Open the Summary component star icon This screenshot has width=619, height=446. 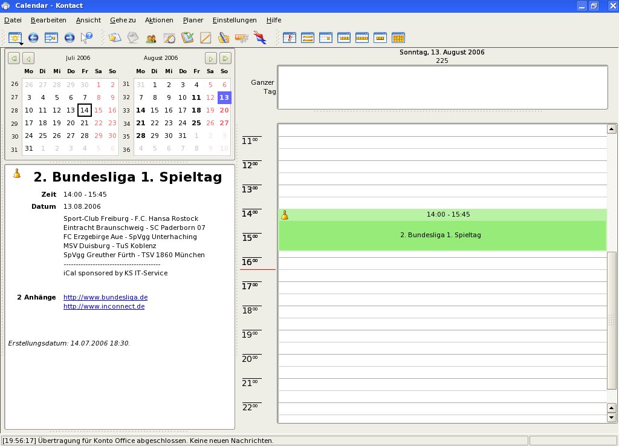pyautogui.click(x=114, y=38)
